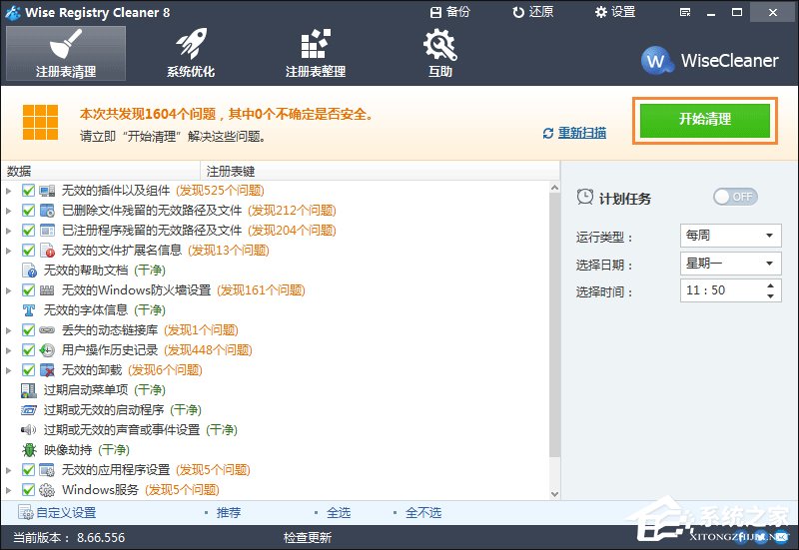
Task: Click the 丢失的动态链接库 chain icon
Action: tap(47, 330)
